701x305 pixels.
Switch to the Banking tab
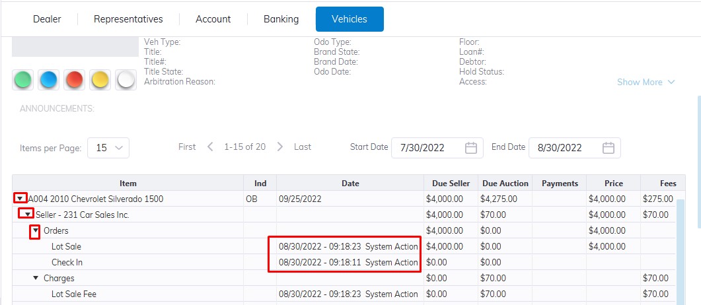click(281, 19)
